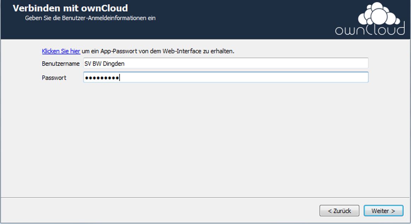Click the 'Benutzername' field label

(60, 64)
